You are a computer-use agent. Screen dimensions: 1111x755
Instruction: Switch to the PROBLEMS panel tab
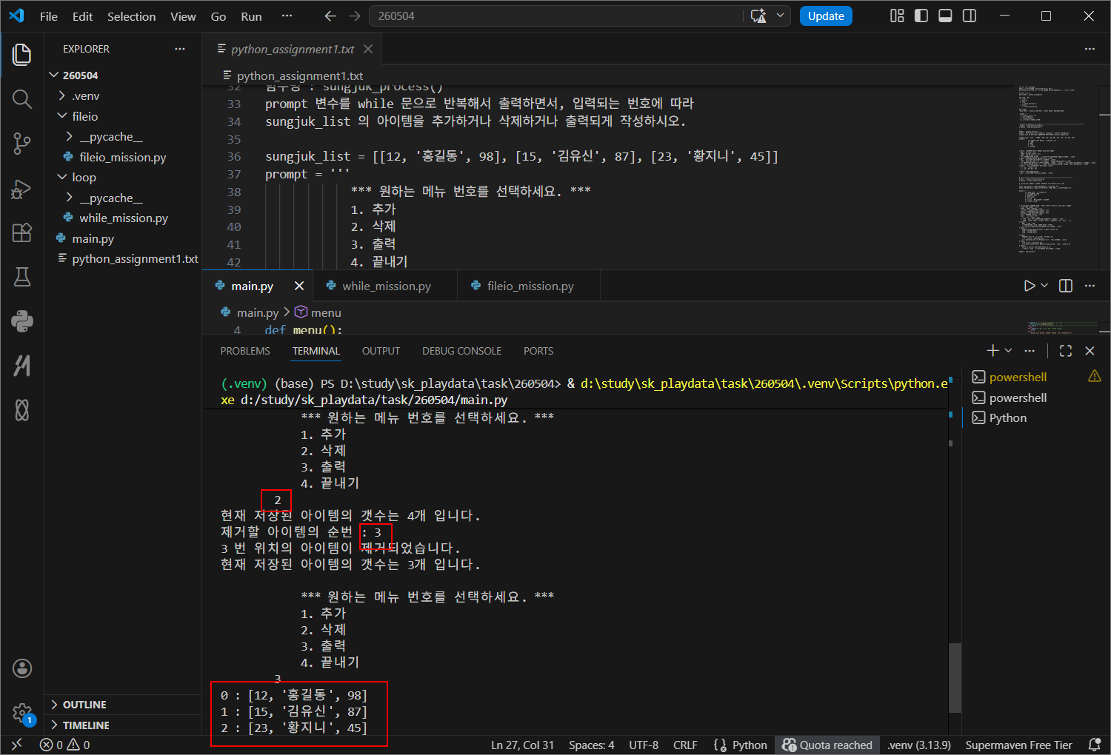pos(245,351)
